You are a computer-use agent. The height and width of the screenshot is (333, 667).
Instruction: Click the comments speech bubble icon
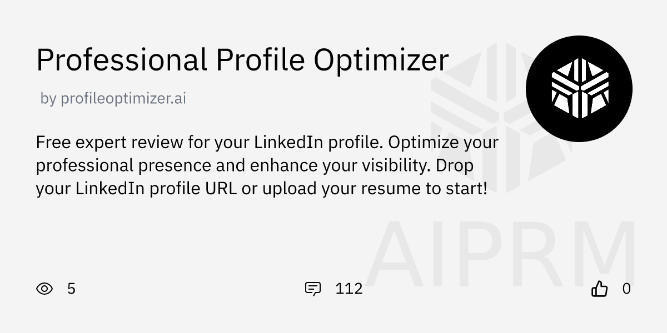coord(313,289)
